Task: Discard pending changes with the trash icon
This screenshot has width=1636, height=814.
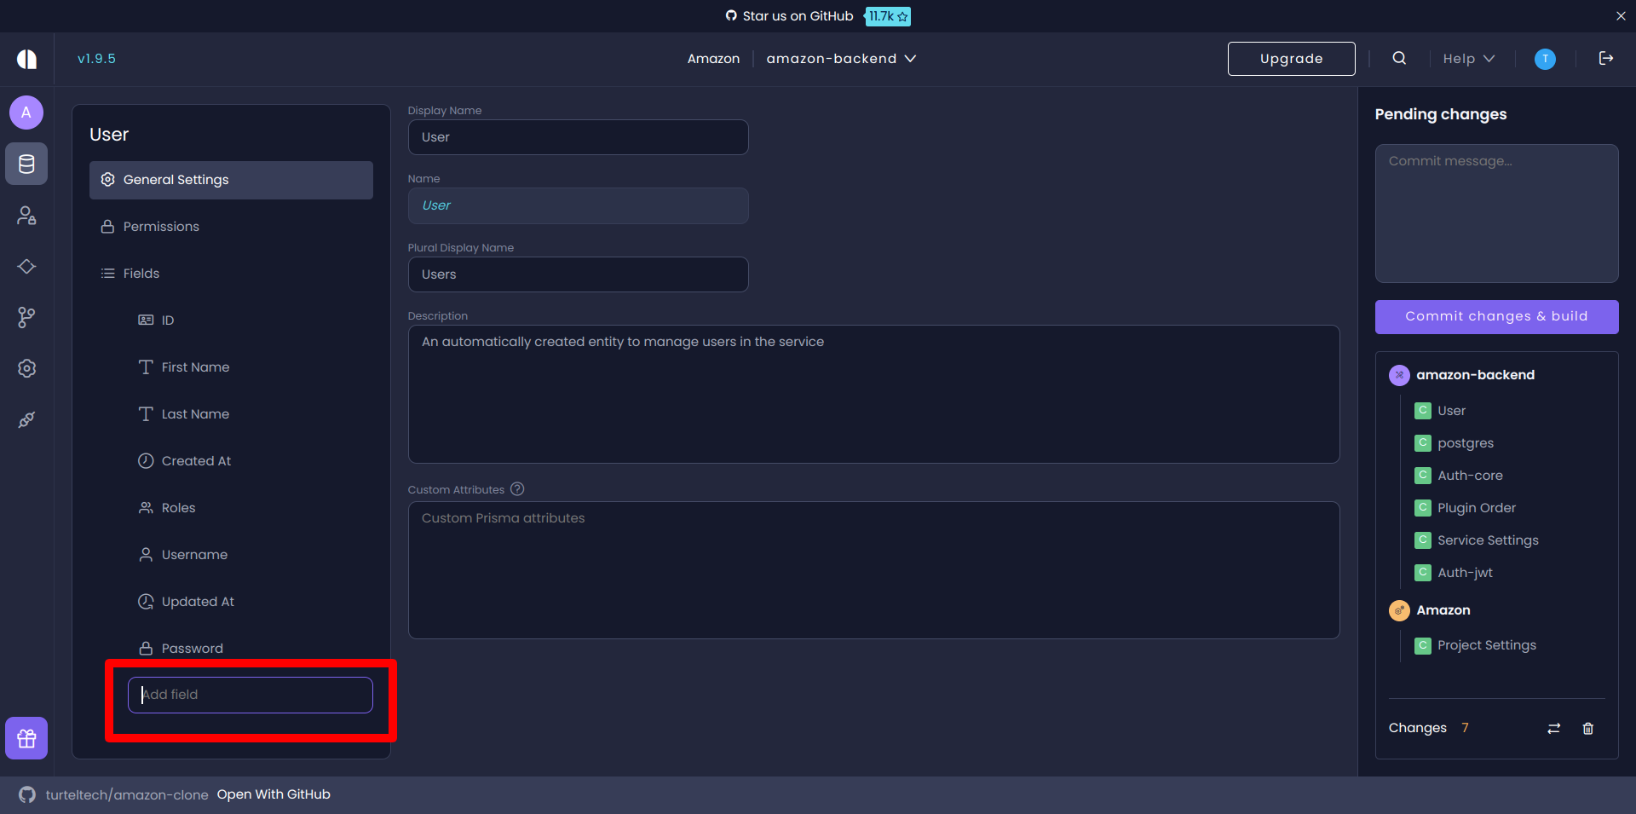Action: (x=1587, y=728)
